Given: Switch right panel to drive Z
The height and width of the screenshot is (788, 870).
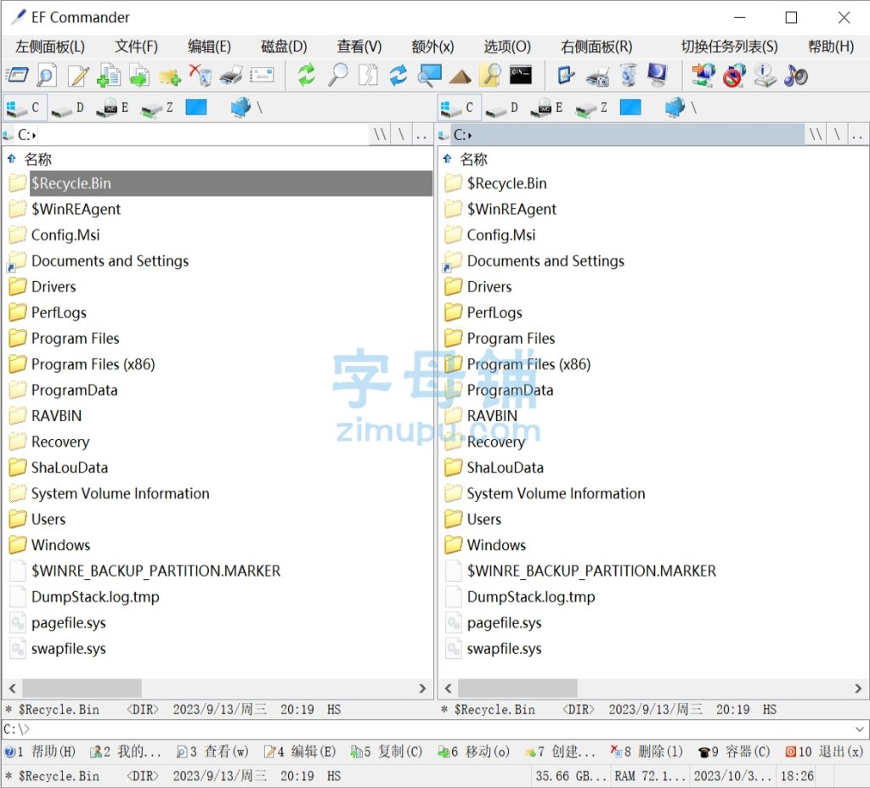Looking at the screenshot, I should [x=592, y=108].
